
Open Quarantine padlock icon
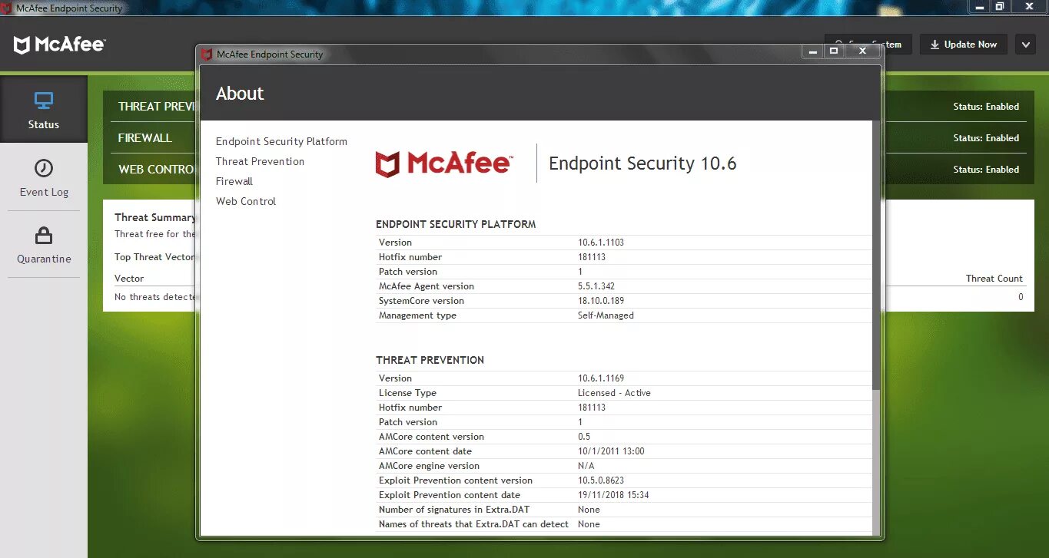(x=44, y=235)
